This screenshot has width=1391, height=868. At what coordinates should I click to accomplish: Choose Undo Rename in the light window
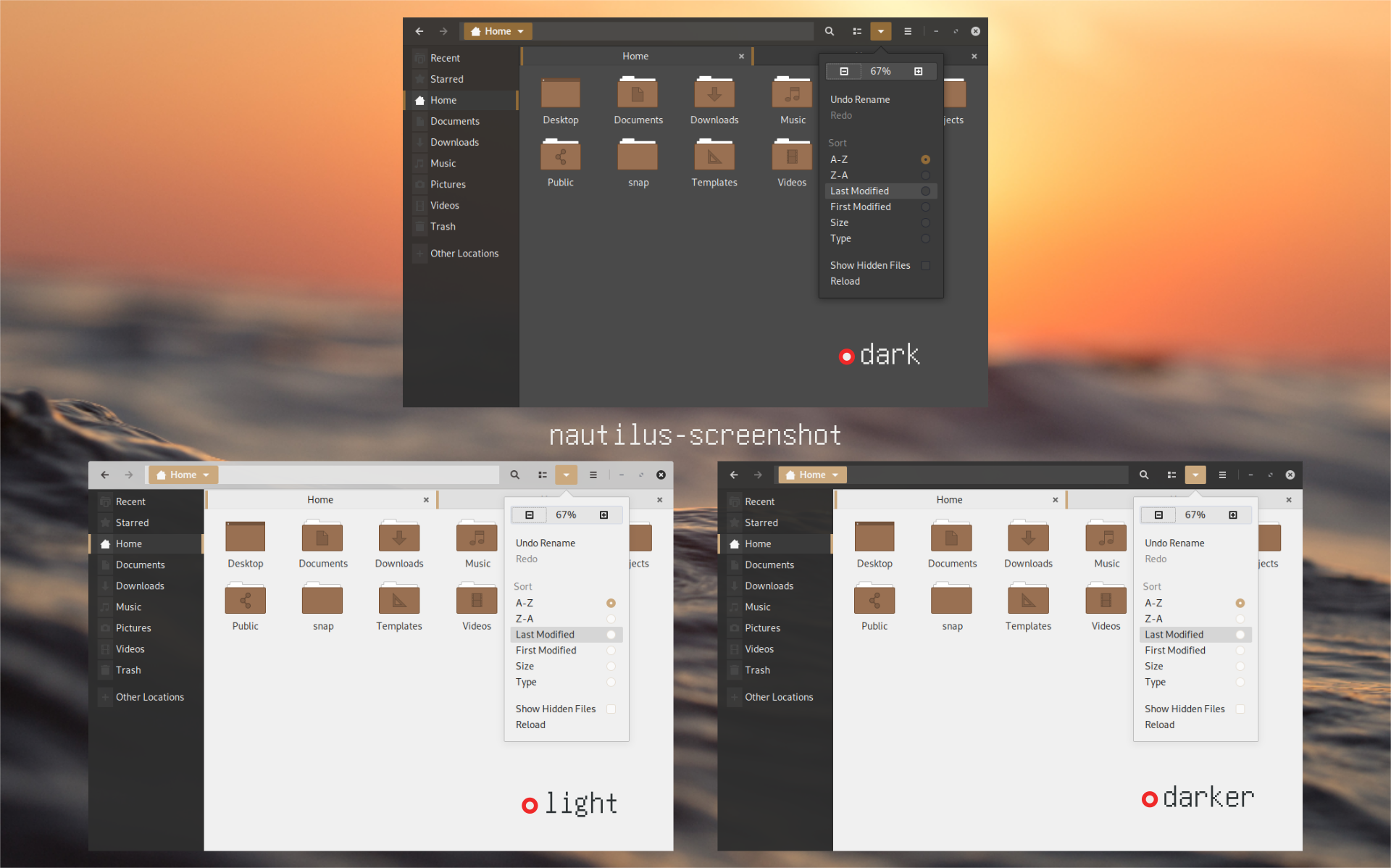pos(566,543)
